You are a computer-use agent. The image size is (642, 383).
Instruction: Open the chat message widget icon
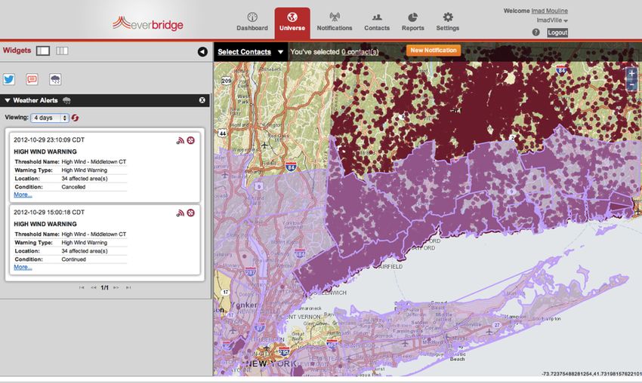tap(32, 79)
